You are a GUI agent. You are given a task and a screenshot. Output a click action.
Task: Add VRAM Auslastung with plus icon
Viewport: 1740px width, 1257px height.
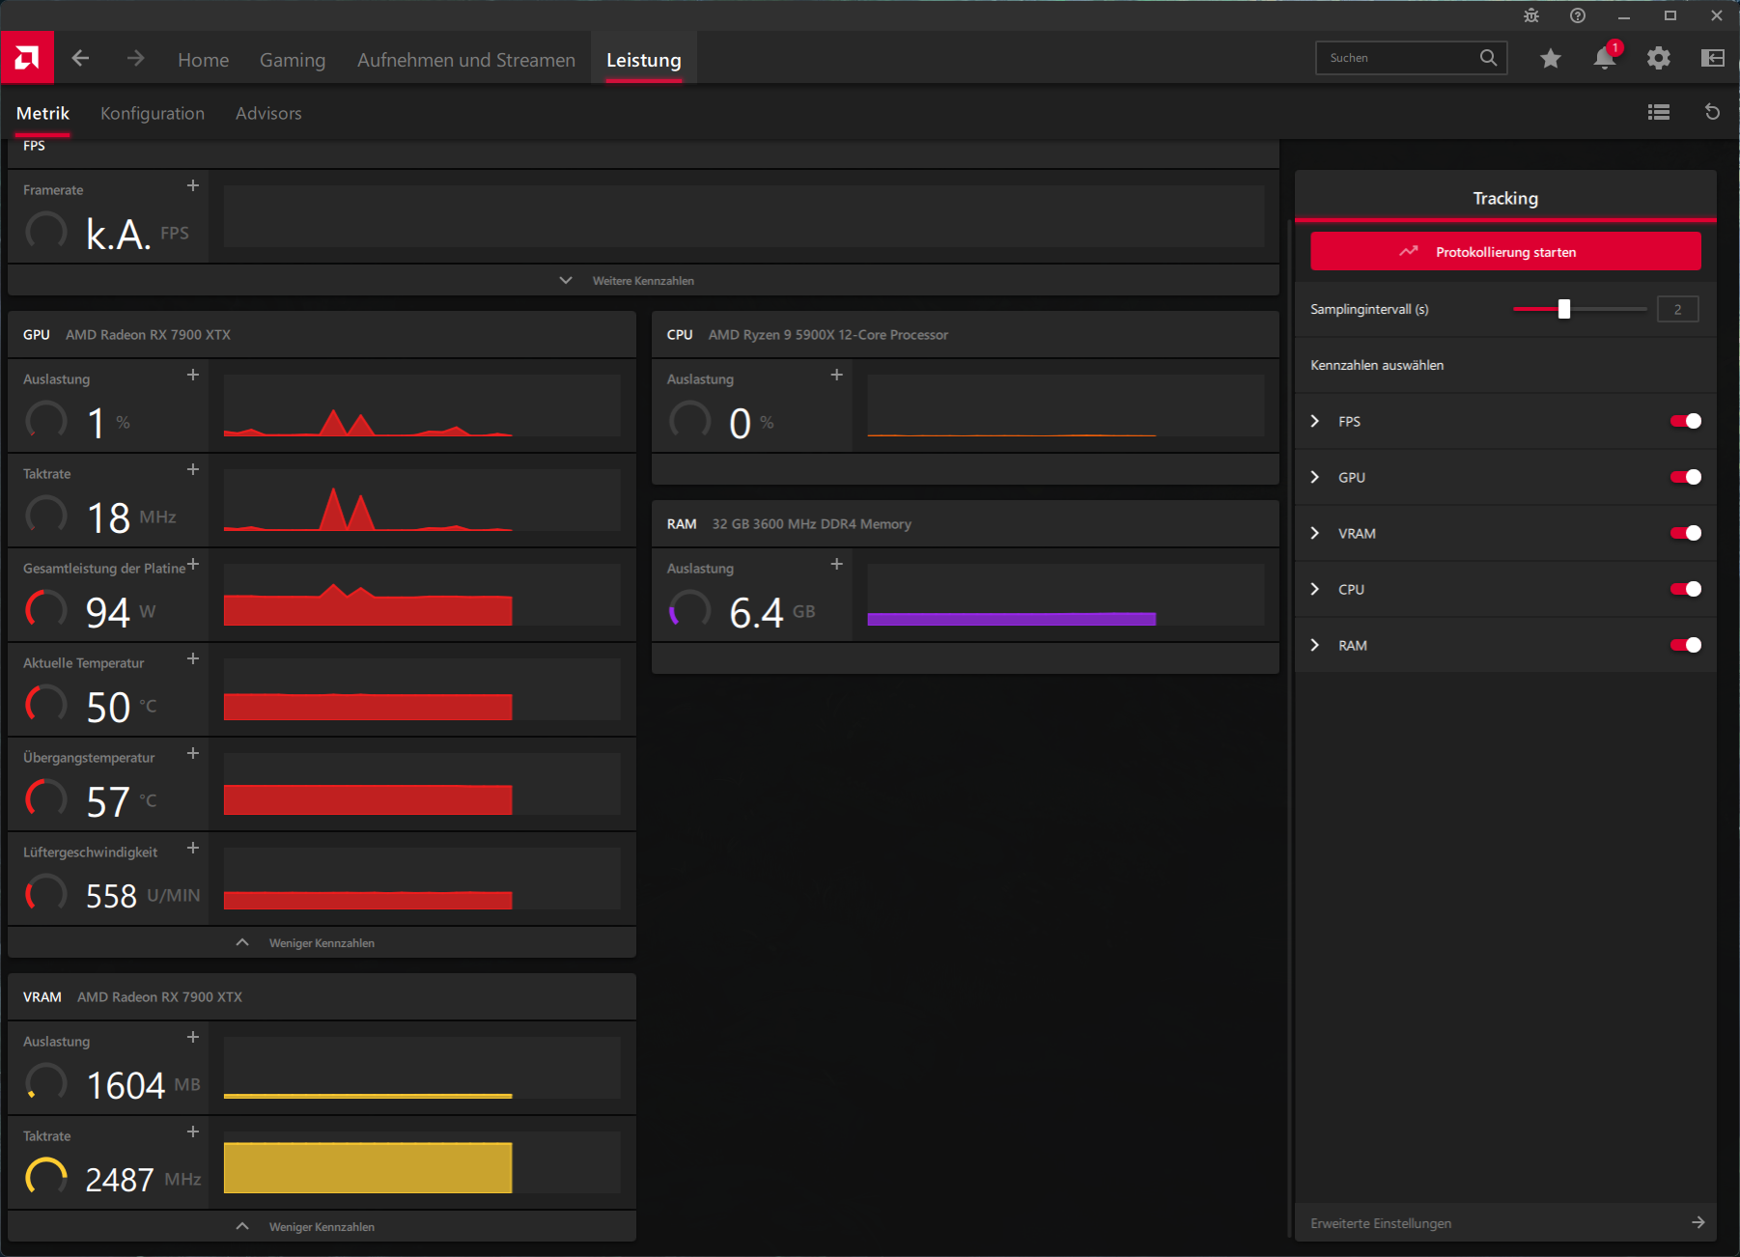(x=193, y=1037)
